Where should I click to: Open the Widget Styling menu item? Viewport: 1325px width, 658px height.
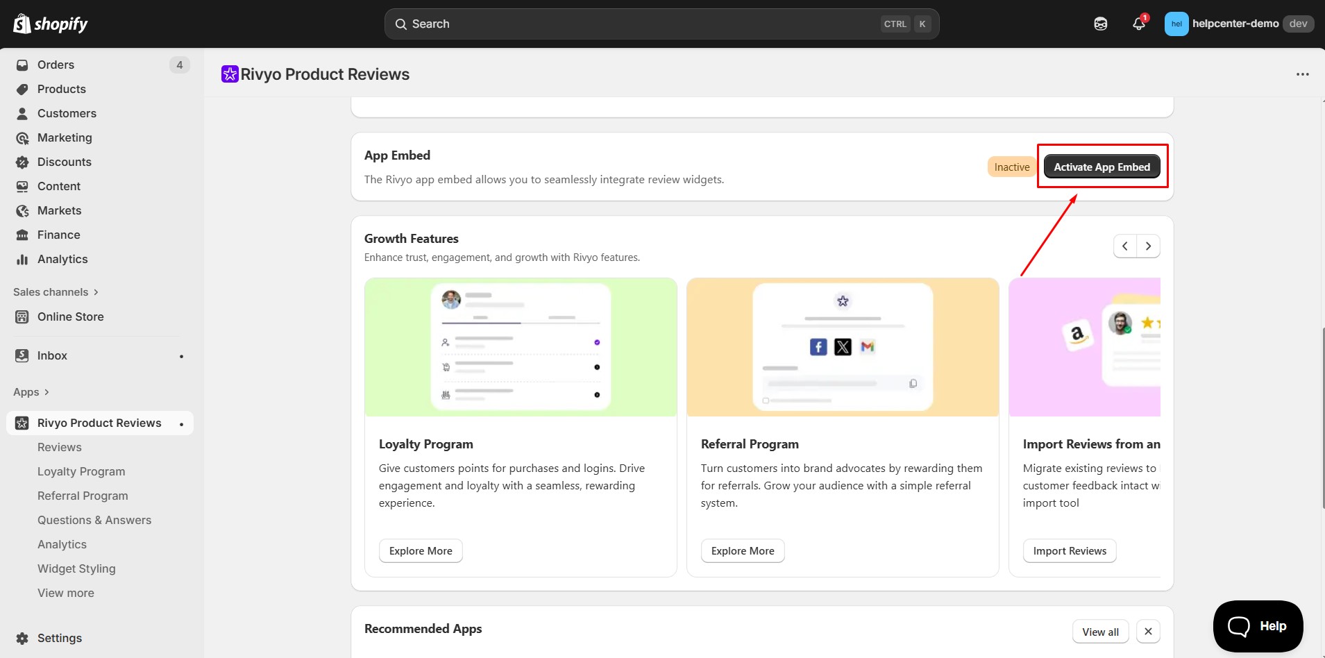76,568
